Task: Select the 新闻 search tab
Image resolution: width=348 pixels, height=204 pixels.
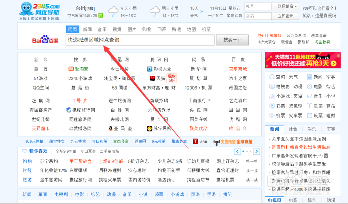Action: tap(87, 29)
